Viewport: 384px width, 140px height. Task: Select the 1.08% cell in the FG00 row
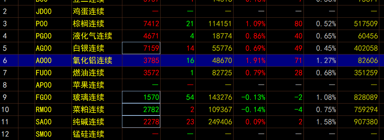pyautogui.click(x=326, y=97)
